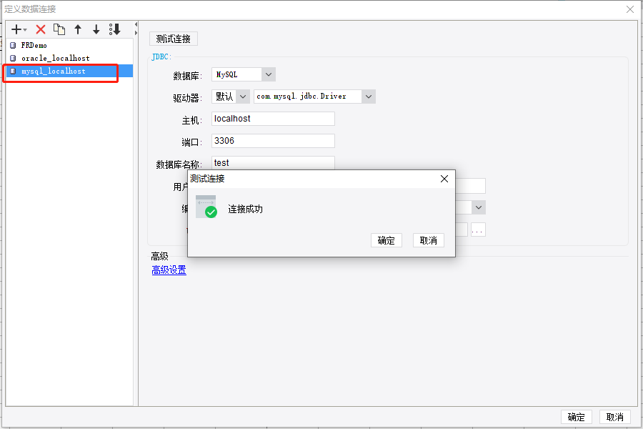The height and width of the screenshot is (429, 643).
Task: Delete the selected connection
Action: (x=41, y=29)
